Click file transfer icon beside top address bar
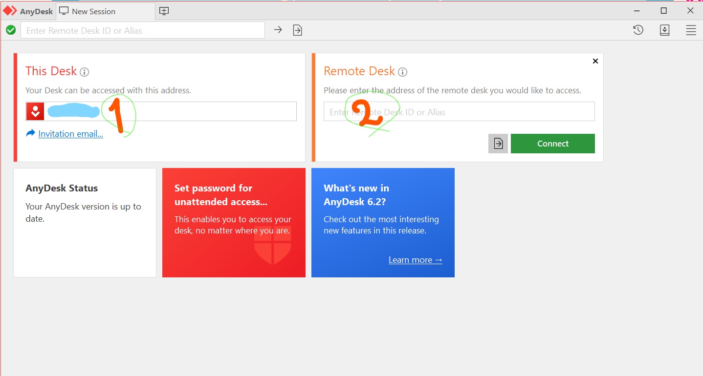Viewport: 703px width, 376px height. tap(297, 30)
